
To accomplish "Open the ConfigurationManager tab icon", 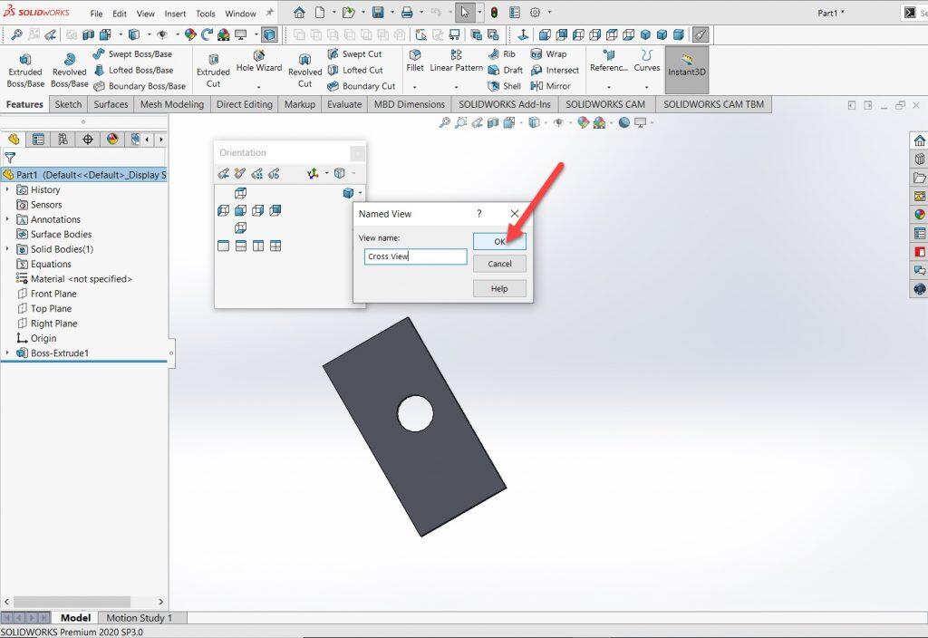I will coord(63,140).
